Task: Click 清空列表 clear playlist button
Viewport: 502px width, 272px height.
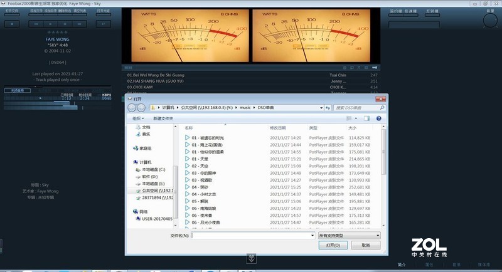Action: 80,11
